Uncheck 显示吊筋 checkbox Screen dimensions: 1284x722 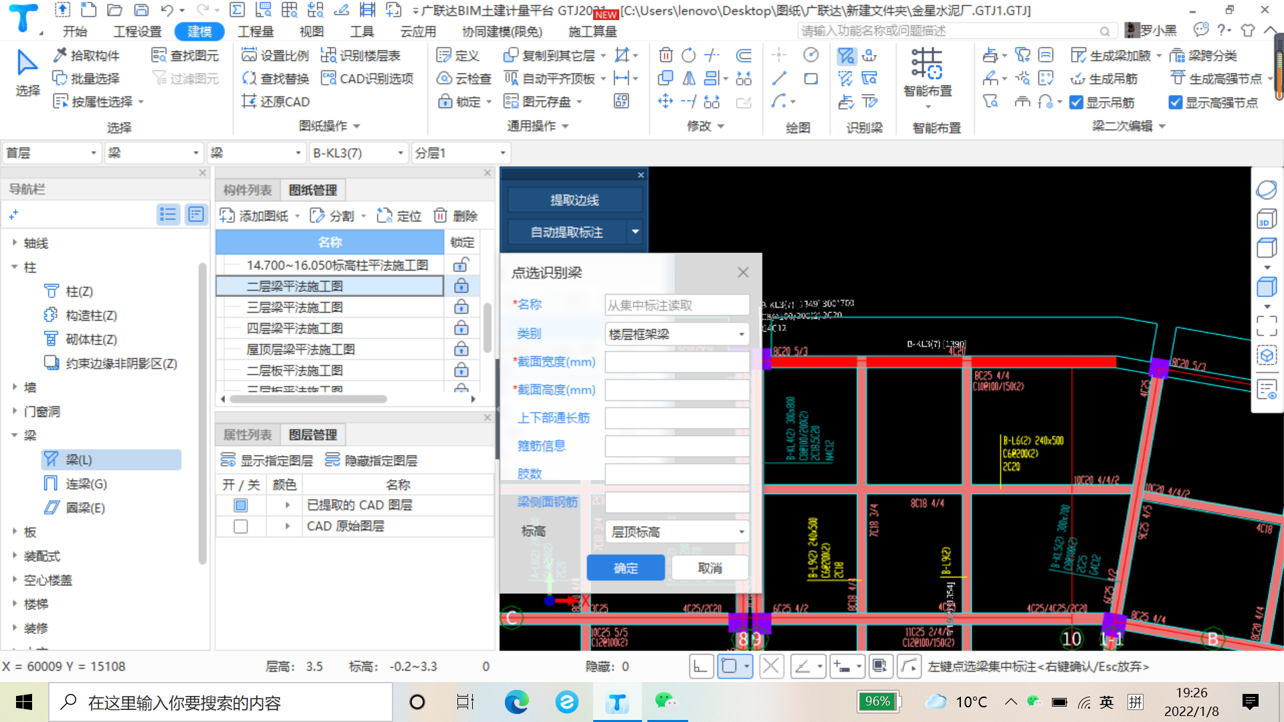[x=1076, y=102]
